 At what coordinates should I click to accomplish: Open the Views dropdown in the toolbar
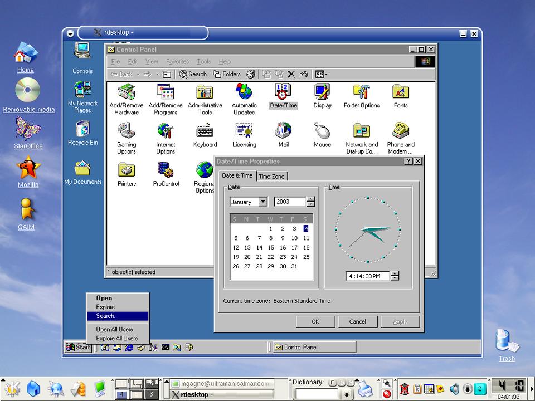coord(322,74)
